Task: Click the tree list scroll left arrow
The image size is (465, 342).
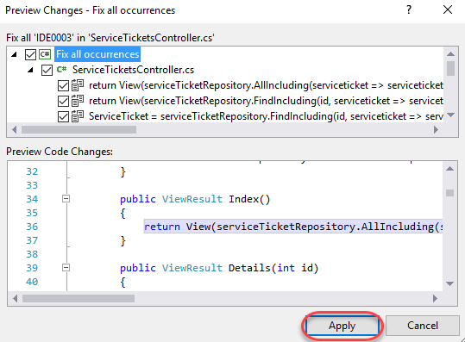Action: [14, 130]
